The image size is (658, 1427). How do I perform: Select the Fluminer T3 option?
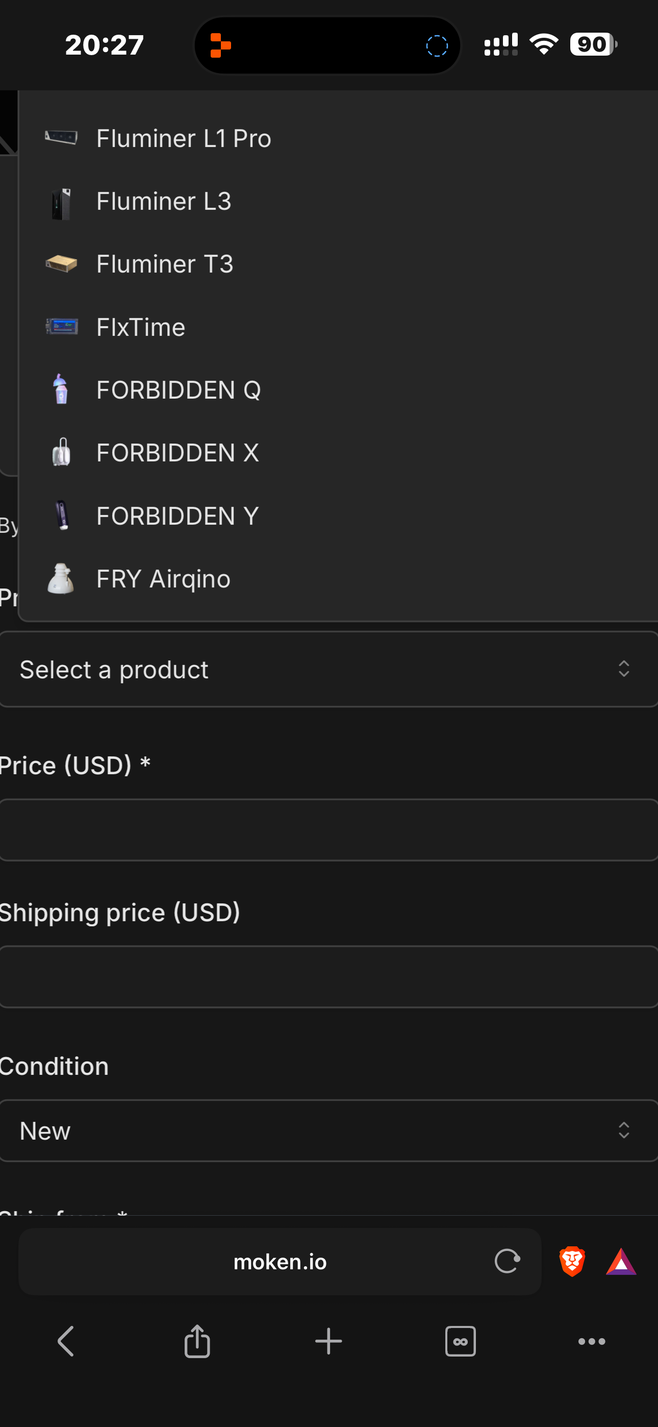164,264
